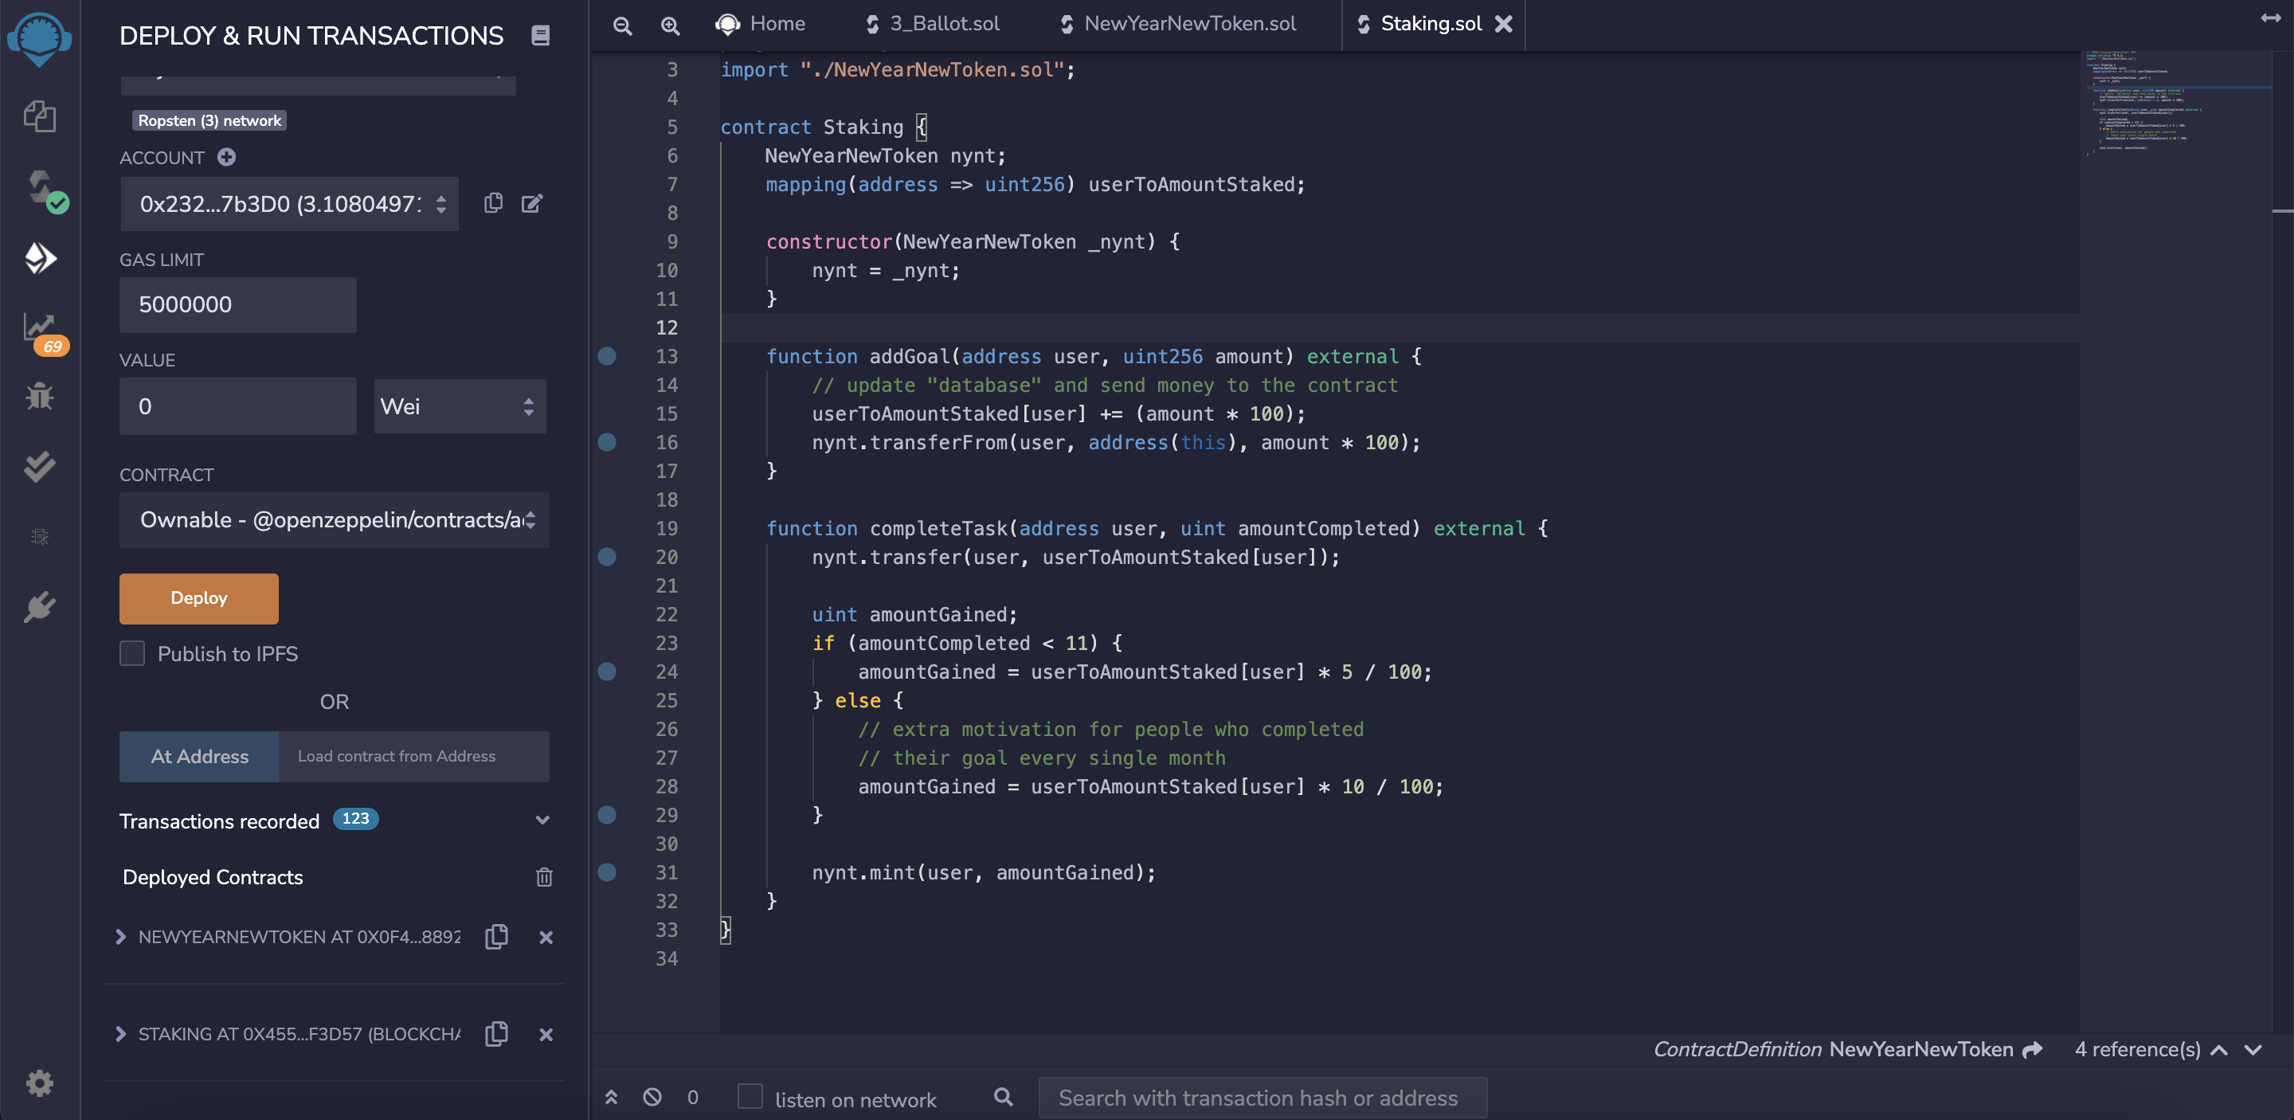Toggle listen on network checkbox
This screenshot has height=1120, width=2294.
point(750,1096)
